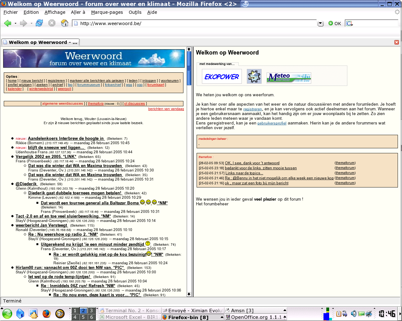Switch to OpenOffice.org 1.1.1 taskbar entry
The height and width of the screenshot is (321, 402).
click(x=256, y=317)
